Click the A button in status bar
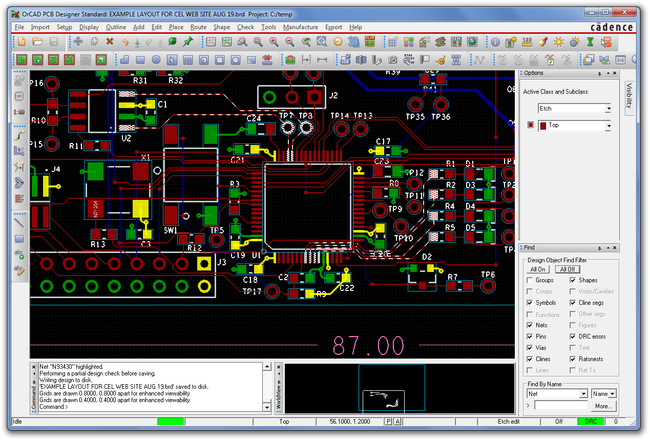This screenshot has height=440, width=650. coord(397,422)
